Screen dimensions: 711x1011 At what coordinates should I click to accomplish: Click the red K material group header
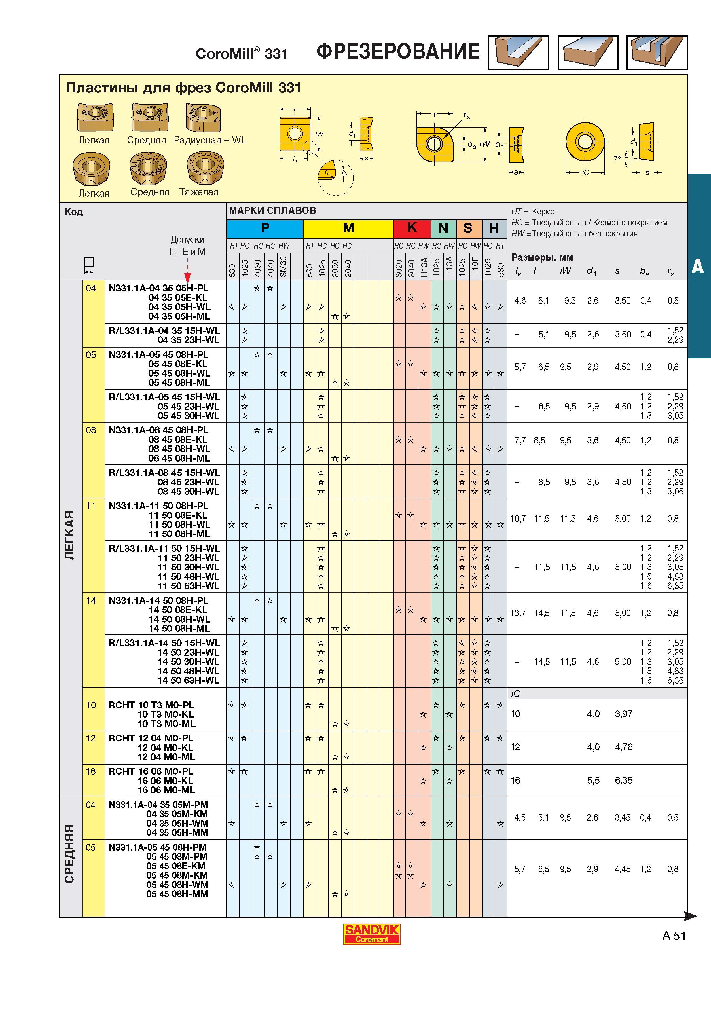412,228
